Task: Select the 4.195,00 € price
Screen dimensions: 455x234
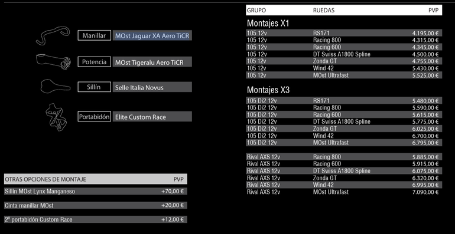Action: (x=425, y=33)
